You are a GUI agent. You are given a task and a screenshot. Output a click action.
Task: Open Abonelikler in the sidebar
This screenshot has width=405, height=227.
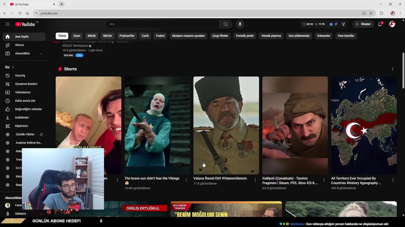(24, 54)
